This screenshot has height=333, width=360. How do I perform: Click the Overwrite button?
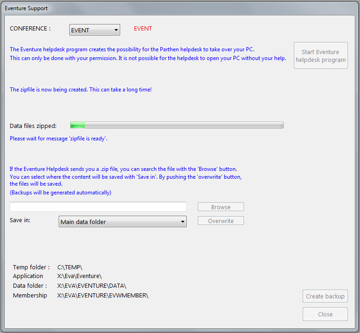[220, 221]
